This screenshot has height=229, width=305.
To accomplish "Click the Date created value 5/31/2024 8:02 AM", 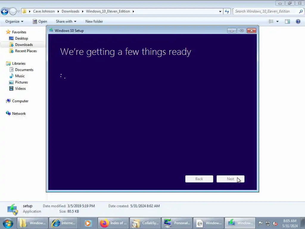I will click(145, 206).
